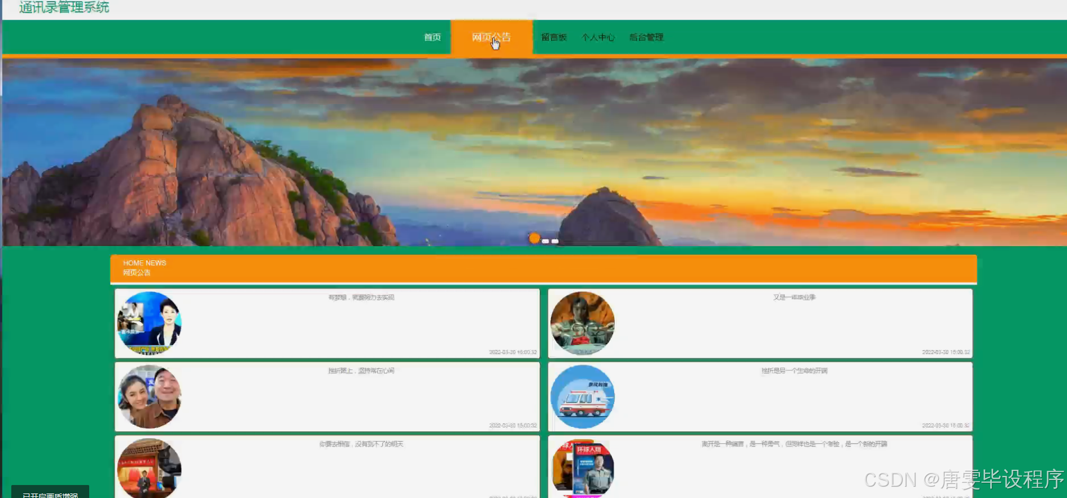1067x498 pixels.
Task: Open the 网页公告 nav tab
Action: click(491, 37)
